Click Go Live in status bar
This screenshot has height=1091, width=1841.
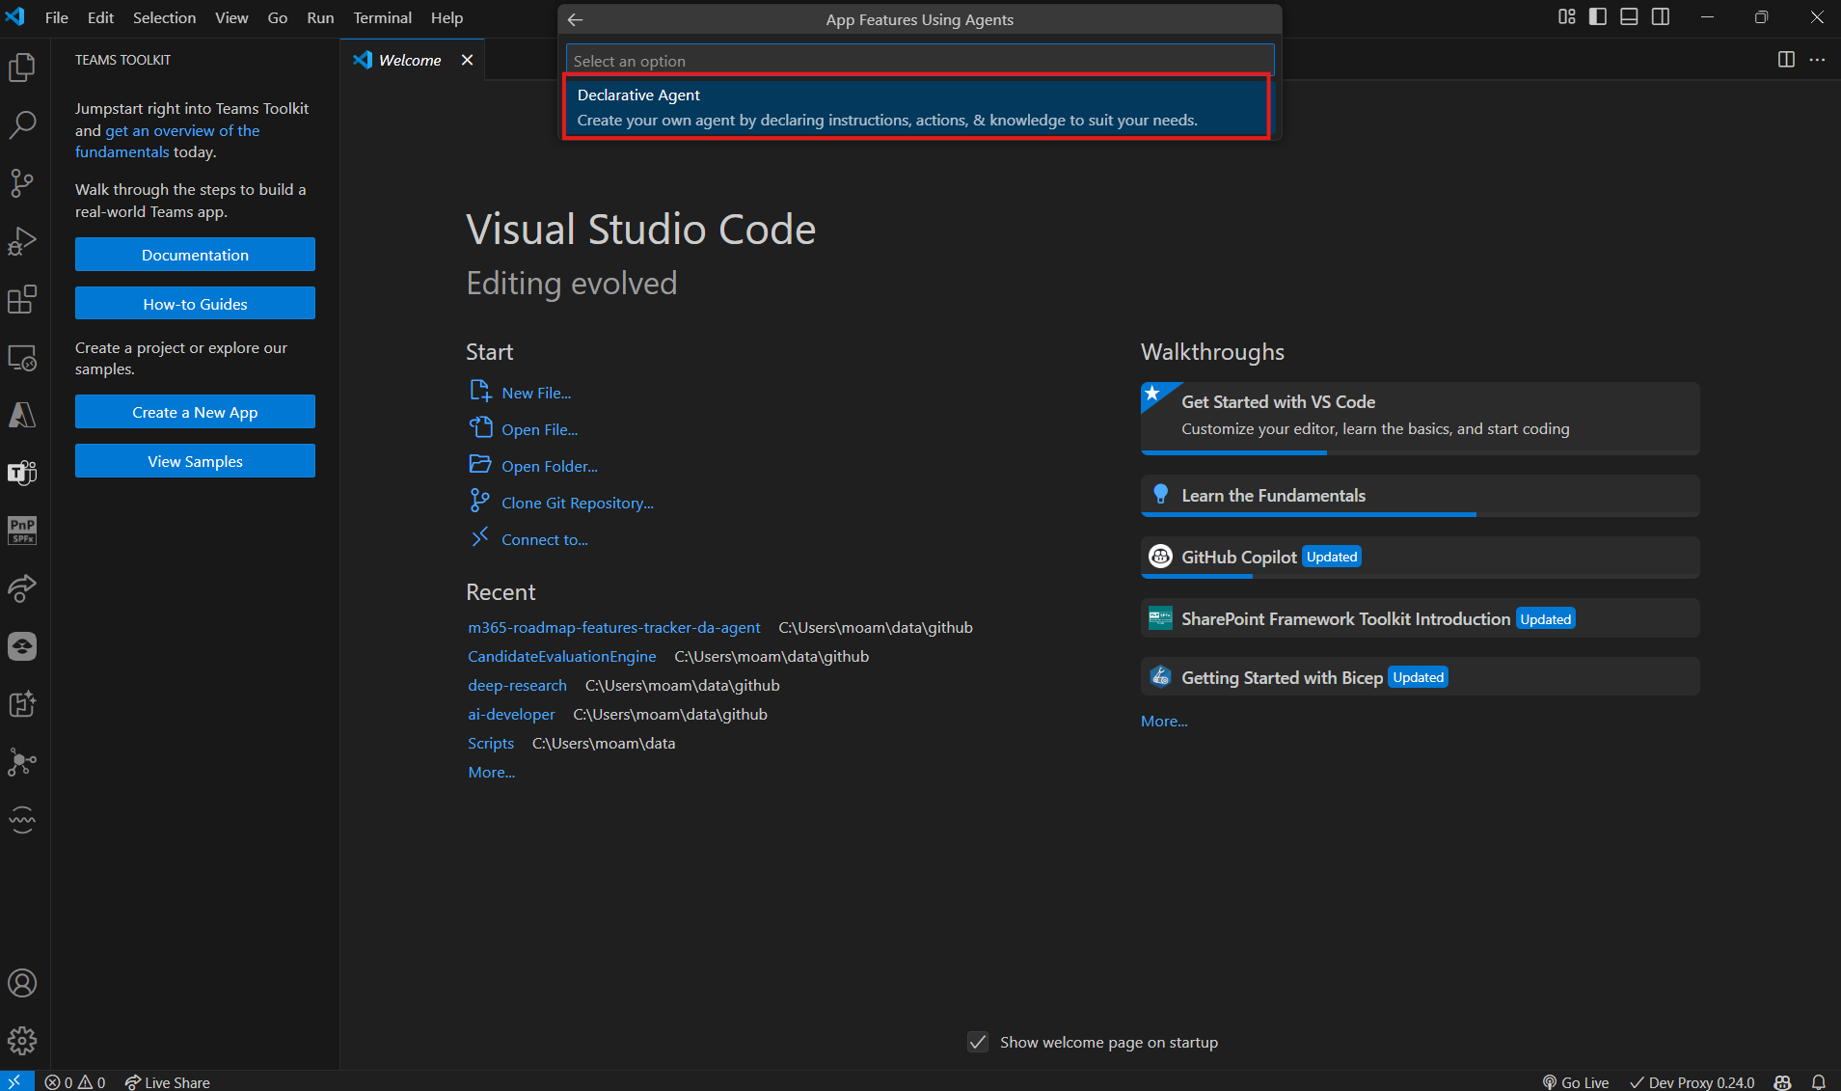1576,1082
